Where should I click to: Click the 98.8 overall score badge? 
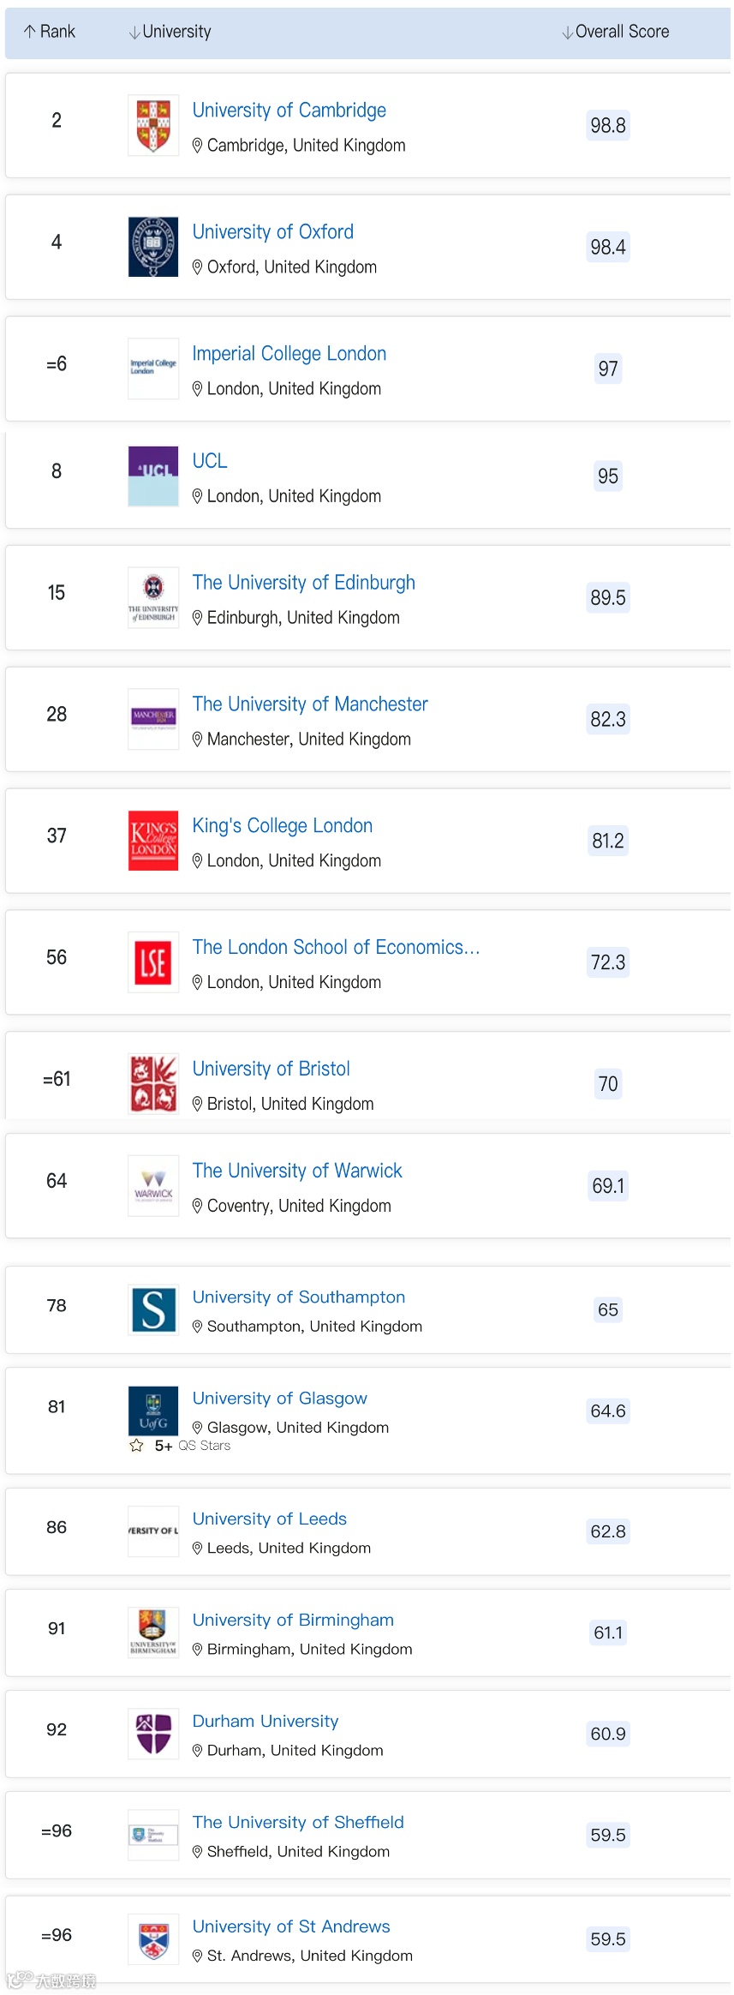pyautogui.click(x=607, y=125)
